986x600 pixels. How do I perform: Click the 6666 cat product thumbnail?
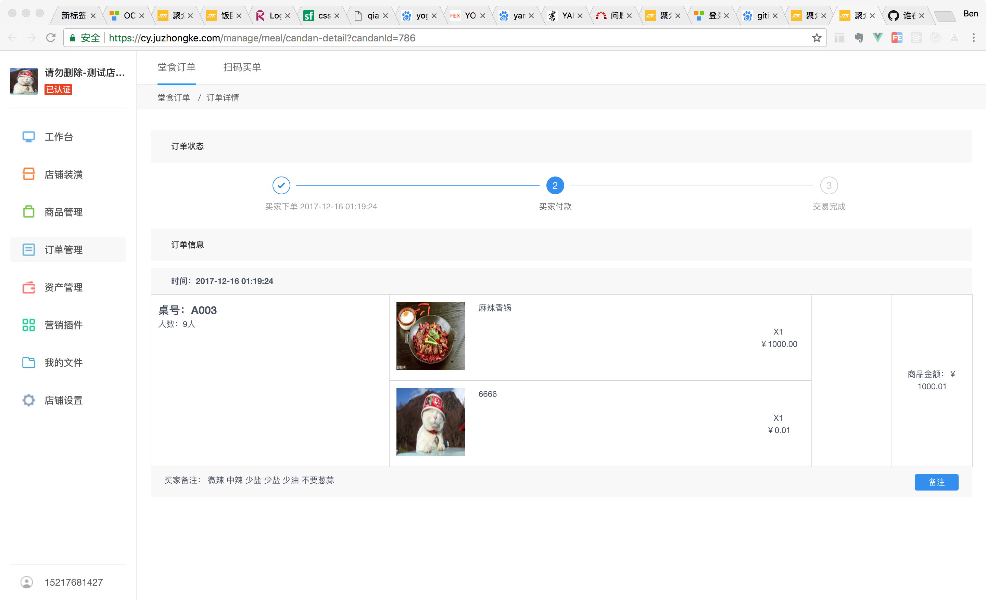click(x=431, y=422)
